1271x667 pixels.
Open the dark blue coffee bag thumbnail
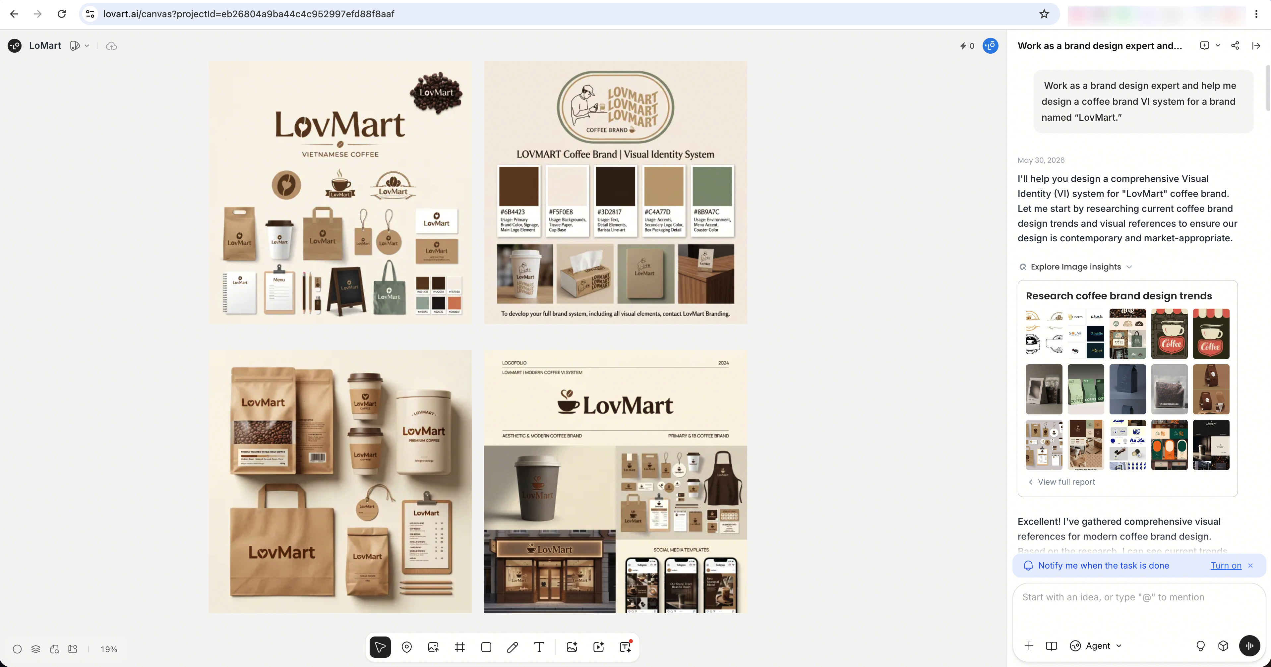coord(1127,389)
